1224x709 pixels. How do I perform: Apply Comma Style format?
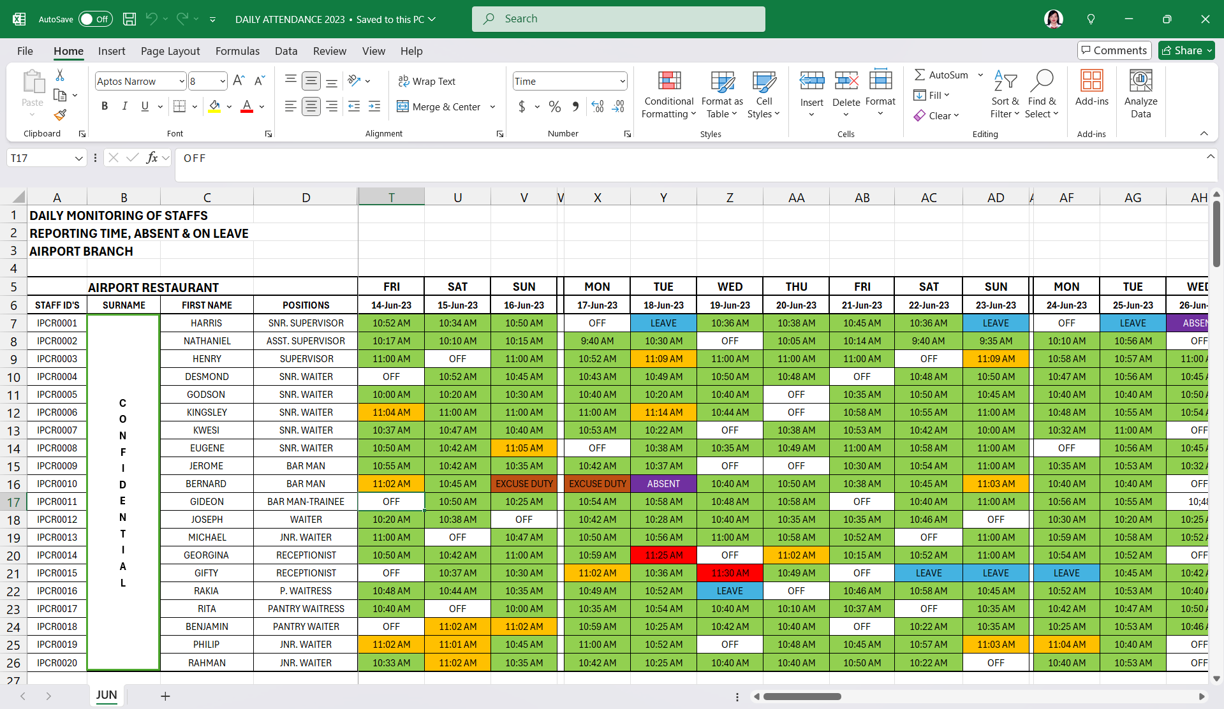[575, 106]
